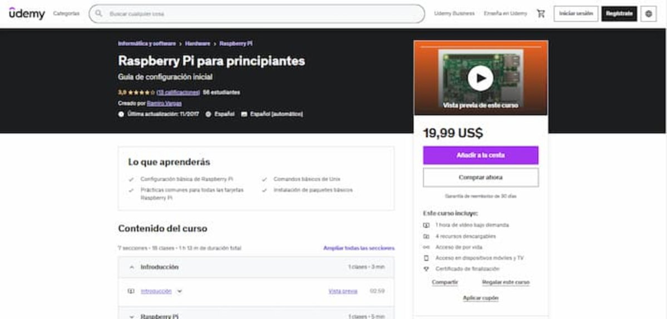Open the language globe button
Image resolution: width=667 pixels, height=319 pixels.
[x=648, y=13]
